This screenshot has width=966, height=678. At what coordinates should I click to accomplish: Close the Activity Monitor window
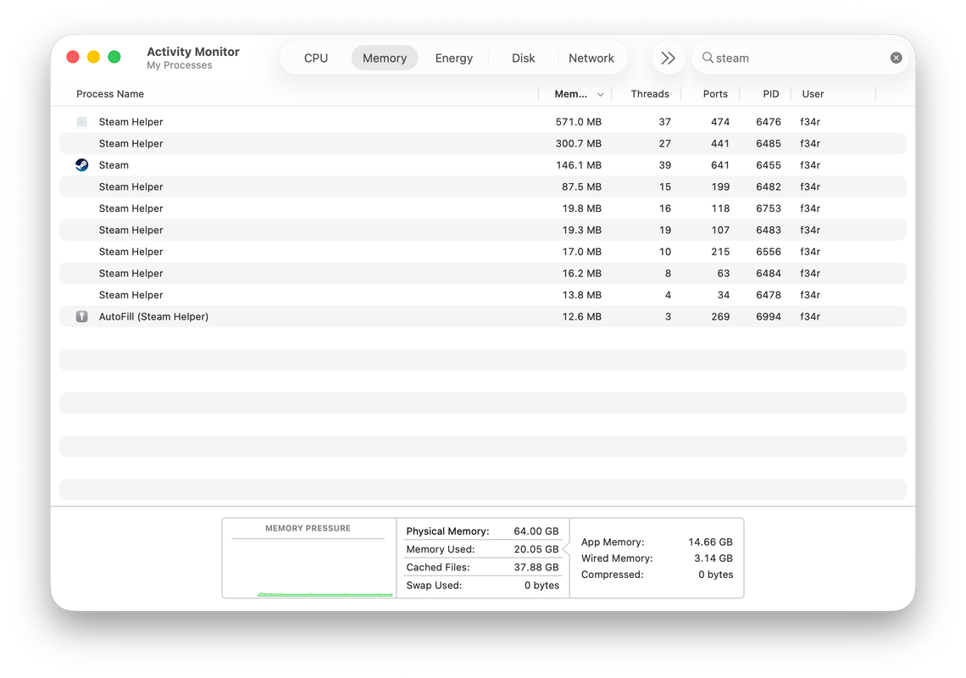[x=73, y=57]
